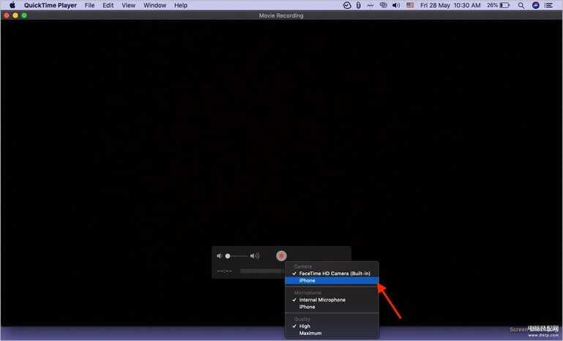Click the red record button
Screen dimensions: 563x341
(x=281, y=255)
